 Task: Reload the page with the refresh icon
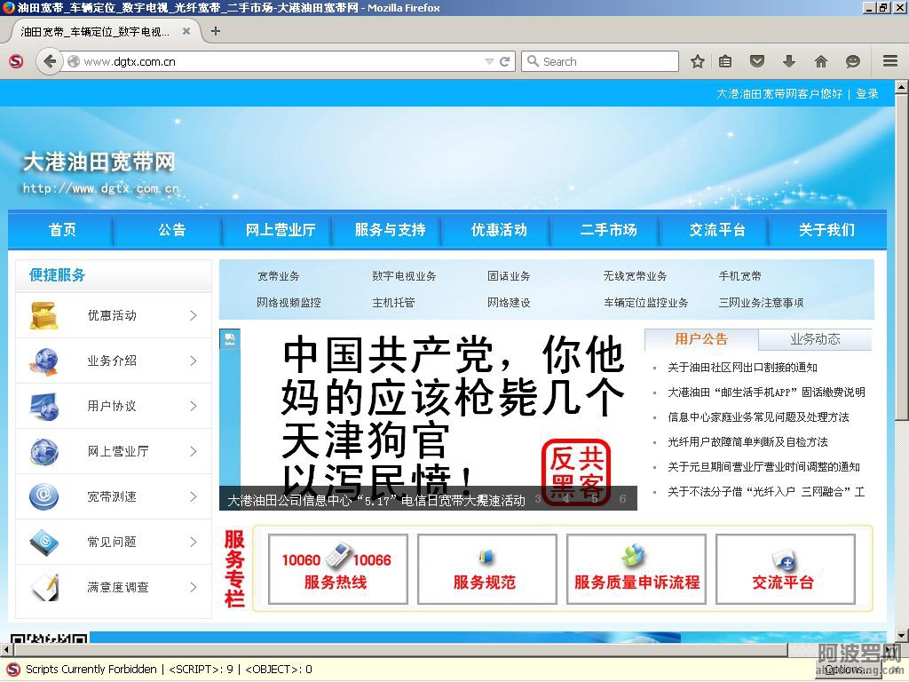click(505, 61)
